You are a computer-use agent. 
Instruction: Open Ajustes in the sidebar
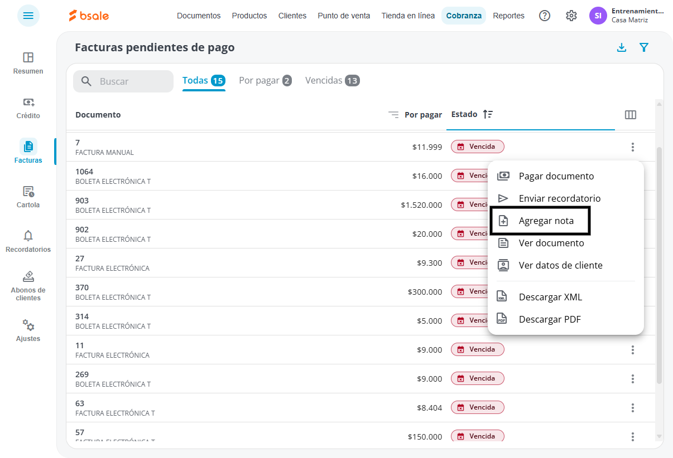tap(28, 330)
